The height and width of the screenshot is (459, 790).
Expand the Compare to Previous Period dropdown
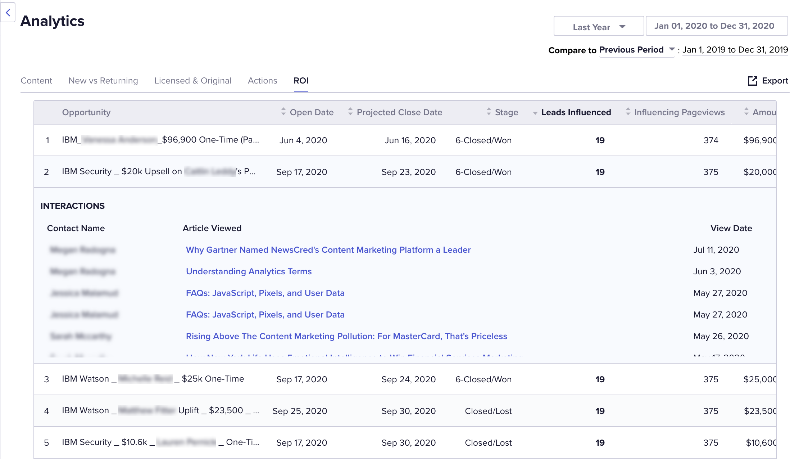pos(637,50)
